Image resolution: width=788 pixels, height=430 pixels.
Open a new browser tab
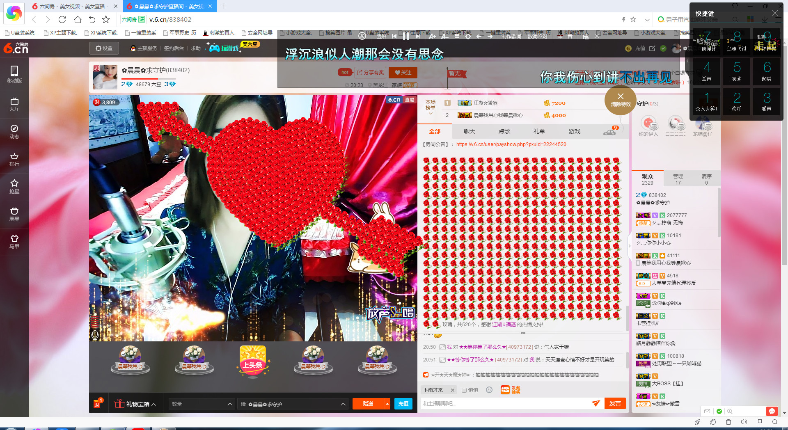(x=224, y=6)
